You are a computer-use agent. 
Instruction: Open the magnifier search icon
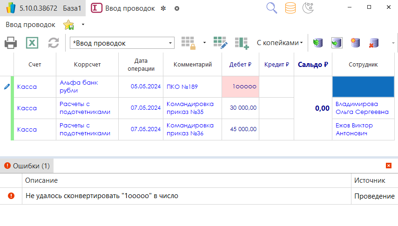[272, 8]
